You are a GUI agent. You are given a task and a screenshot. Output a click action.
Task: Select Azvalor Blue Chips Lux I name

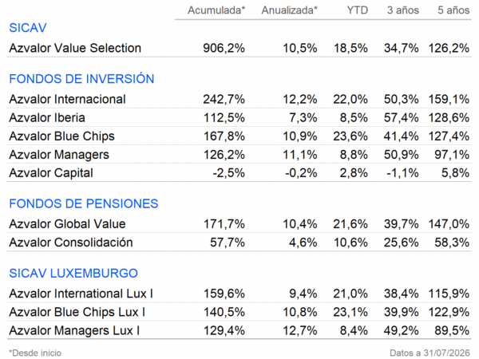point(77,312)
